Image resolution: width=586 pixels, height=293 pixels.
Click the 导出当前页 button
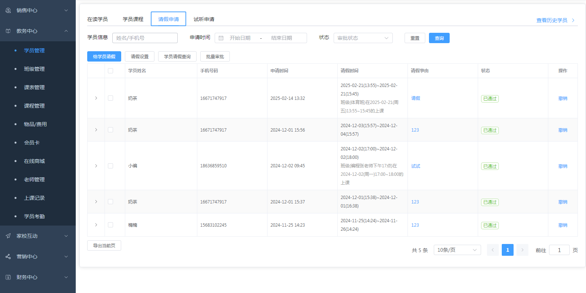click(104, 245)
